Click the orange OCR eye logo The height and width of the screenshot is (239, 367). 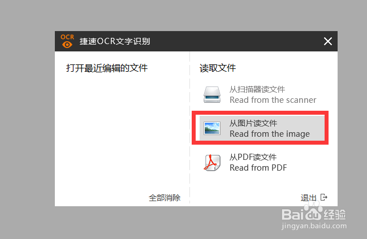(x=67, y=41)
